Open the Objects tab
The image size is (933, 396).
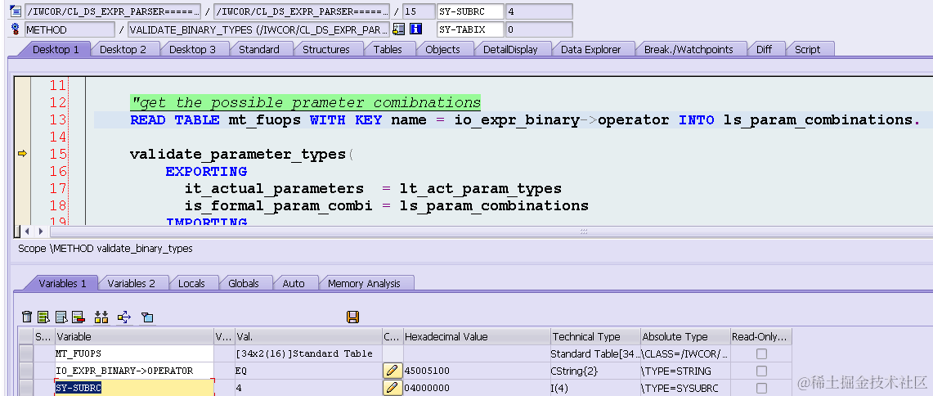pos(442,49)
